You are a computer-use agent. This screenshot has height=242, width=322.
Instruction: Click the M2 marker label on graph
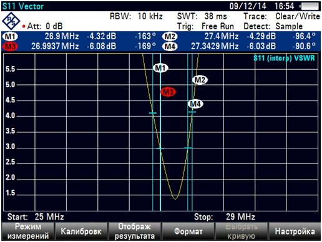(200, 80)
